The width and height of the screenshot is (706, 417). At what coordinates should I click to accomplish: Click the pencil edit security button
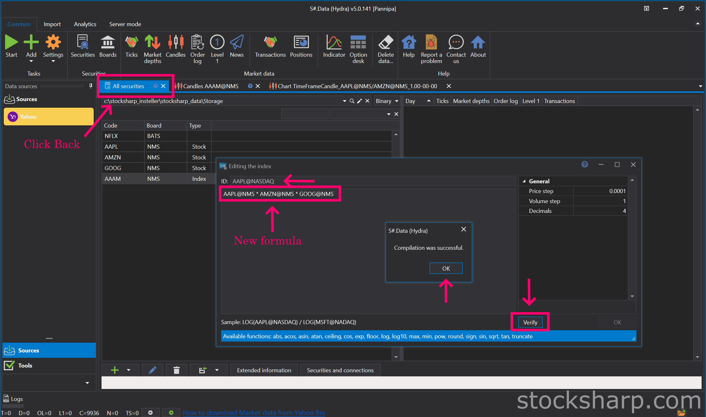point(152,370)
